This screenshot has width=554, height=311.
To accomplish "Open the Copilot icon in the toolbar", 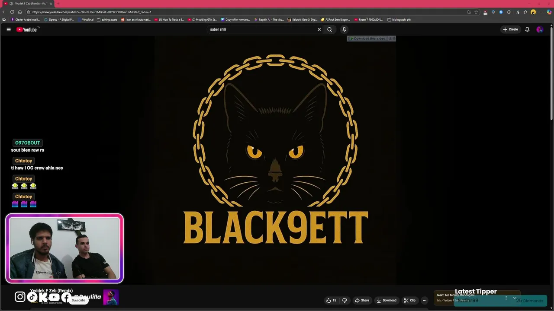I will [549, 12].
